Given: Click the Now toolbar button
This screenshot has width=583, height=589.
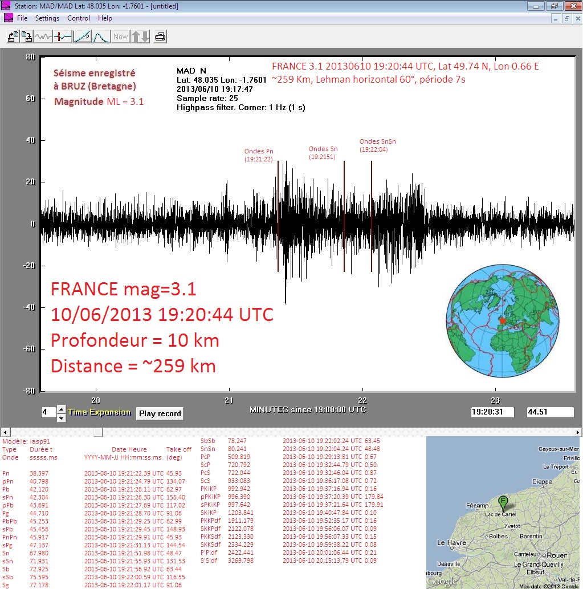Looking at the screenshot, I should click(x=120, y=36).
